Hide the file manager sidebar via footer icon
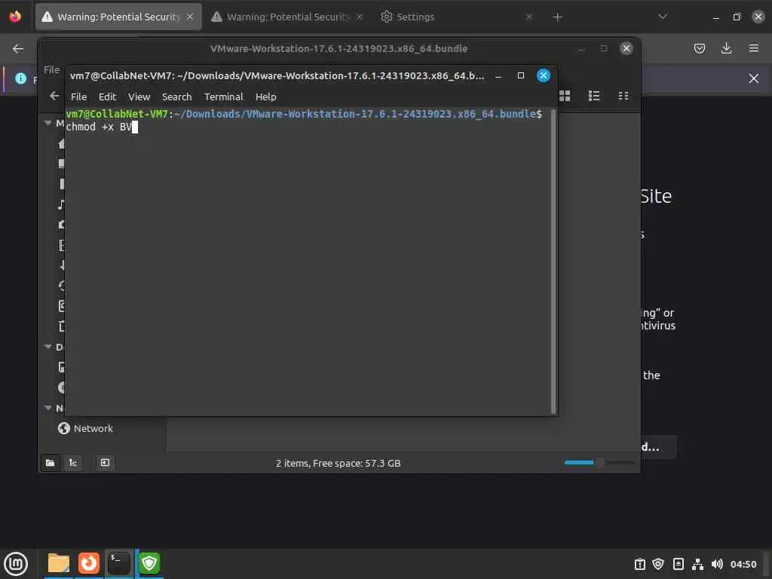This screenshot has width=772, height=579. tap(105, 463)
